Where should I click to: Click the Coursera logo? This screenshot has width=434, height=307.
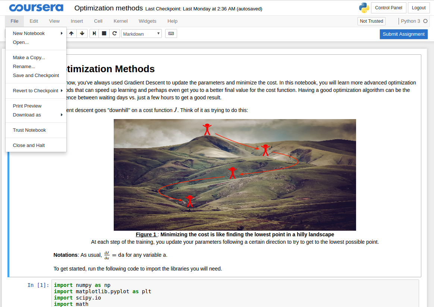click(x=36, y=8)
